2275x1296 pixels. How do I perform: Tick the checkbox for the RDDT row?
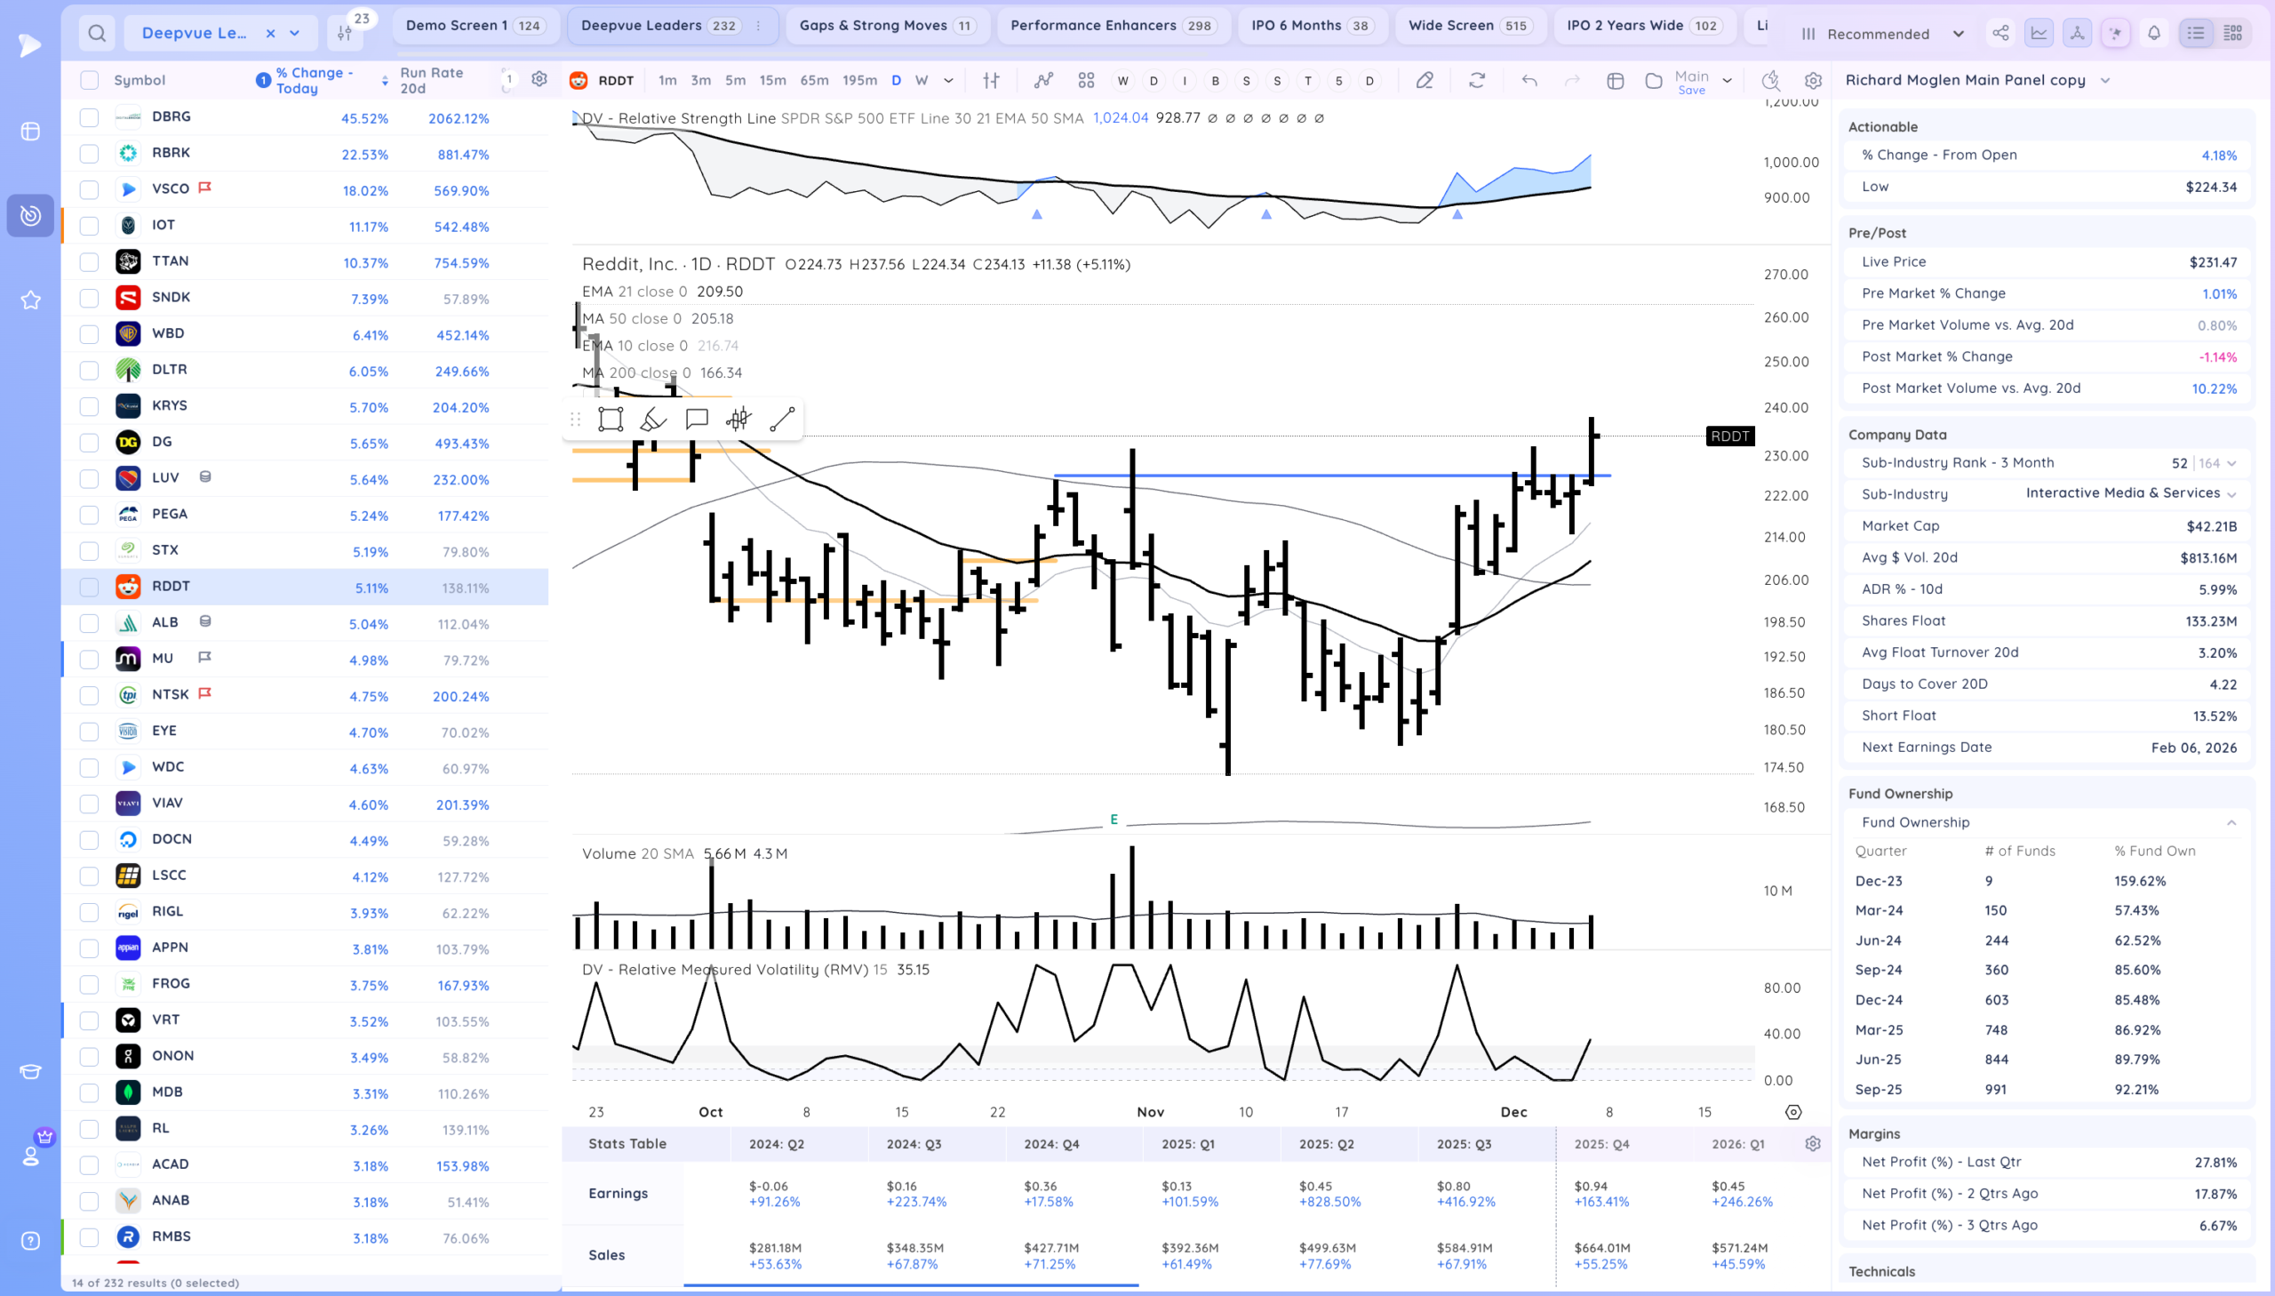point(89,588)
